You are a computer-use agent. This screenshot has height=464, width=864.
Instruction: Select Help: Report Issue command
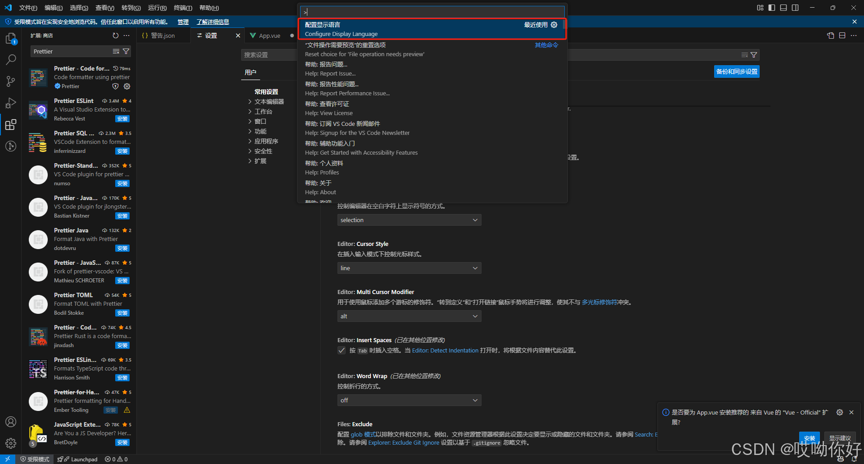coord(432,69)
